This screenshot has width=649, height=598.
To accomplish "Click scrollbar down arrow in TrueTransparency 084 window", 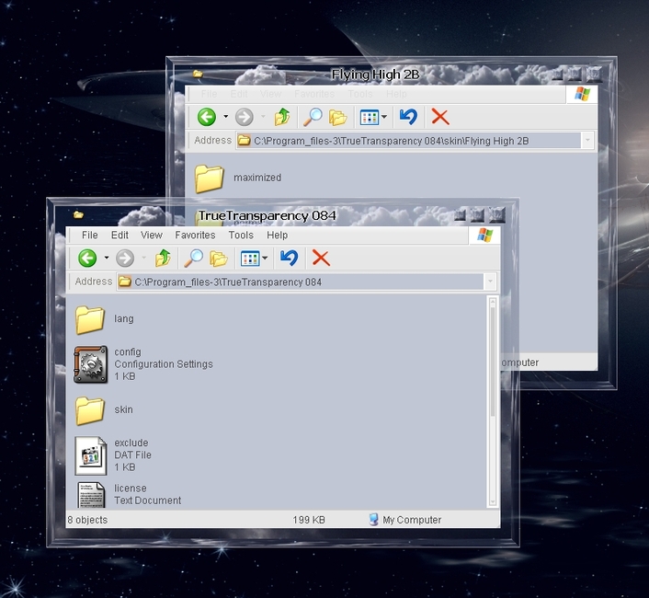I will pos(493,502).
